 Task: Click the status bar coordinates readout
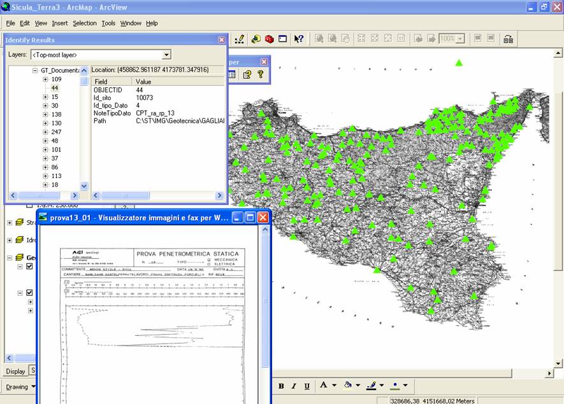click(432, 401)
